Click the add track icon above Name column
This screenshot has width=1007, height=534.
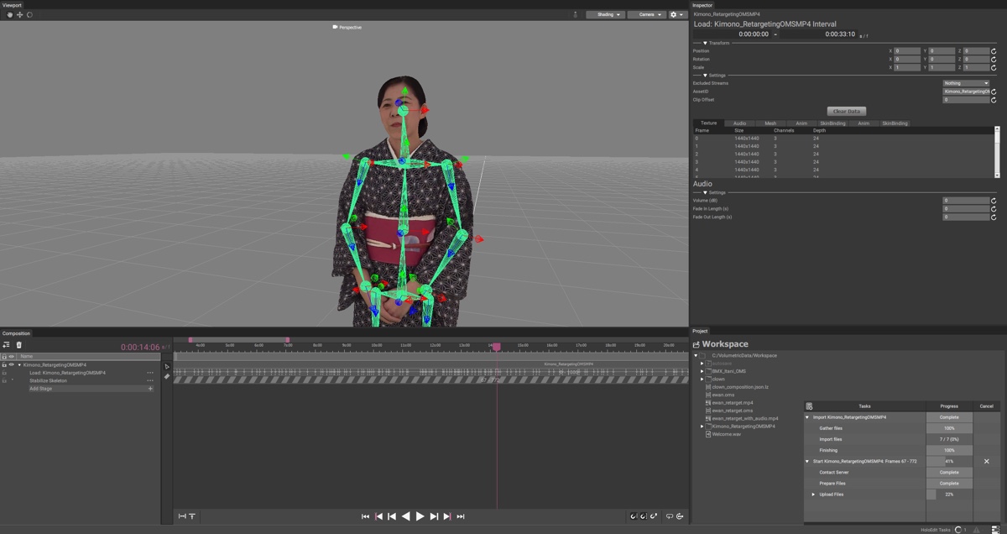coord(6,345)
